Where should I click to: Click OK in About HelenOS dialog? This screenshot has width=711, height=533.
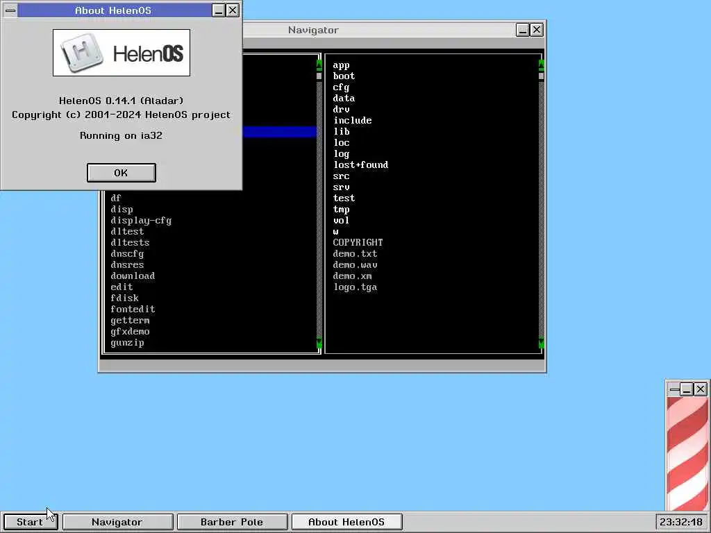pos(121,173)
